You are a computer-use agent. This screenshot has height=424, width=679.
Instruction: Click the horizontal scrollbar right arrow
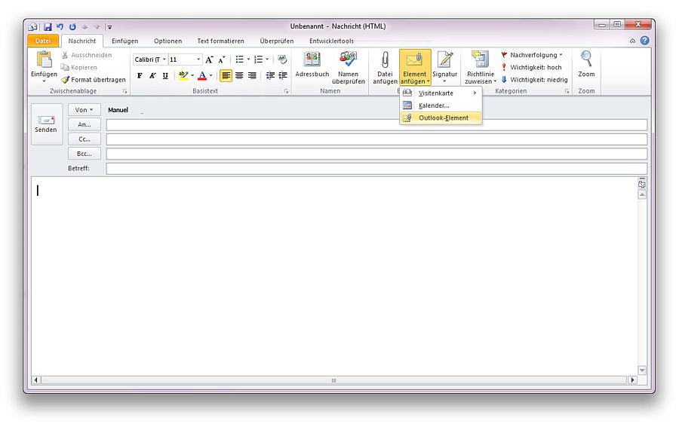[x=632, y=380]
